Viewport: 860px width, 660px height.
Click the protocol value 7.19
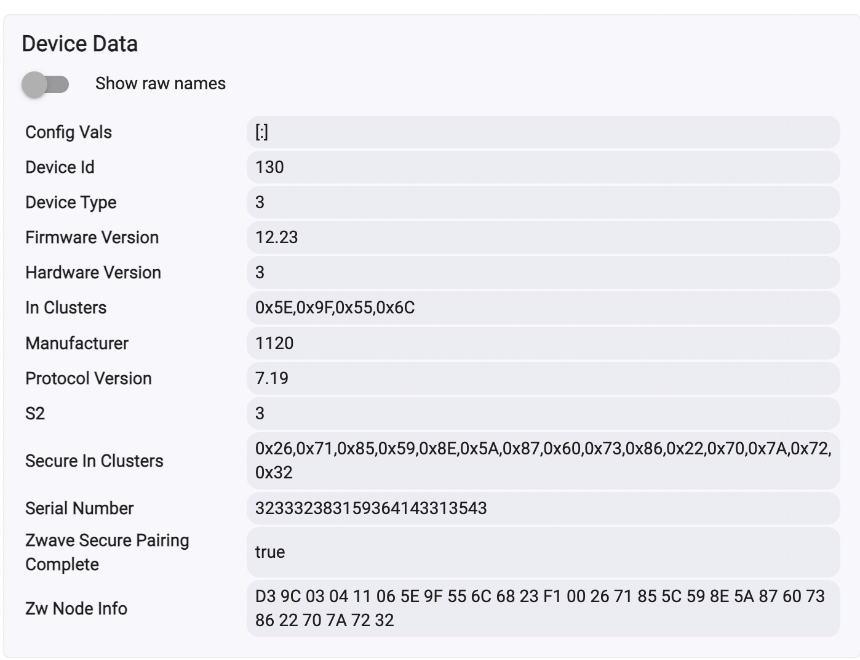543,378
